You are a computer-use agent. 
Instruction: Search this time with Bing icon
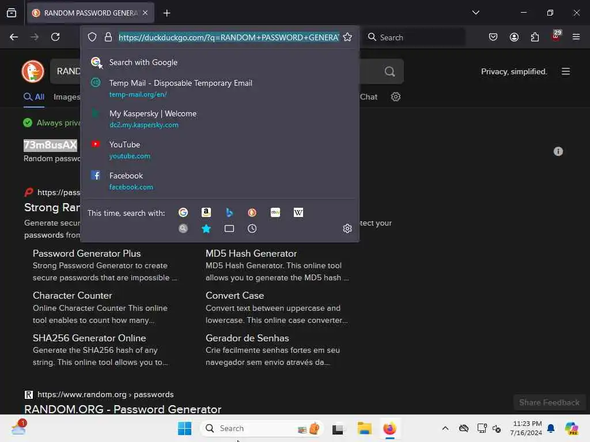tap(229, 213)
